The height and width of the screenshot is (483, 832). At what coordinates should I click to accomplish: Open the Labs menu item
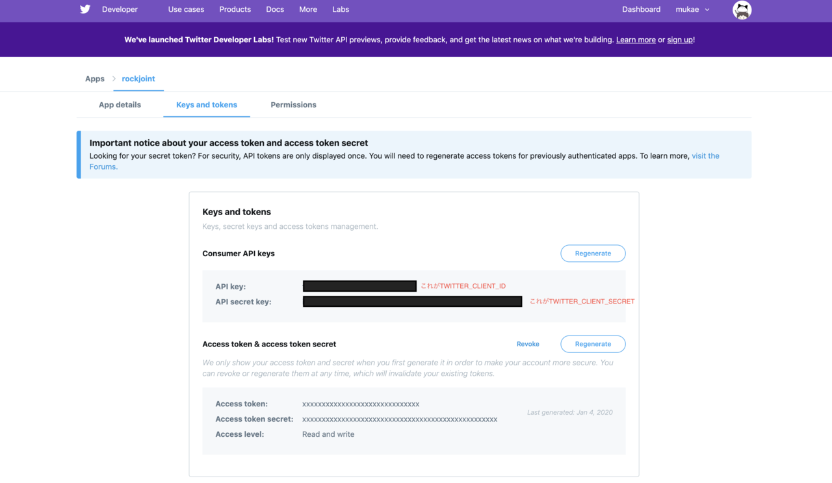coord(341,10)
